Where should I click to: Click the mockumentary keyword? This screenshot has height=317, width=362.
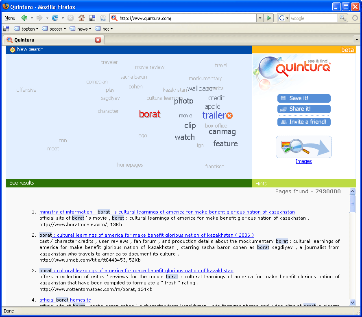[x=205, y=79]
